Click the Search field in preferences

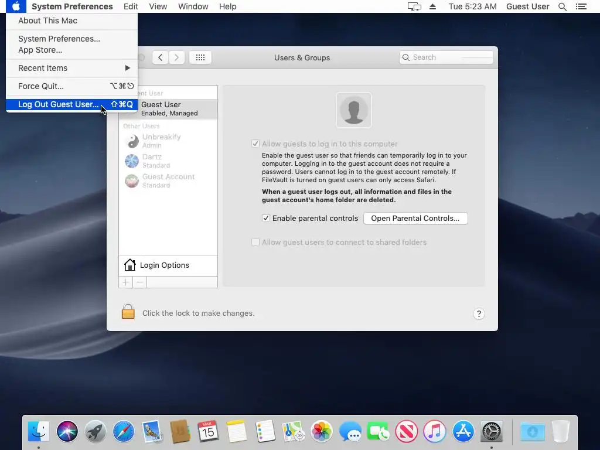point(446,57)
